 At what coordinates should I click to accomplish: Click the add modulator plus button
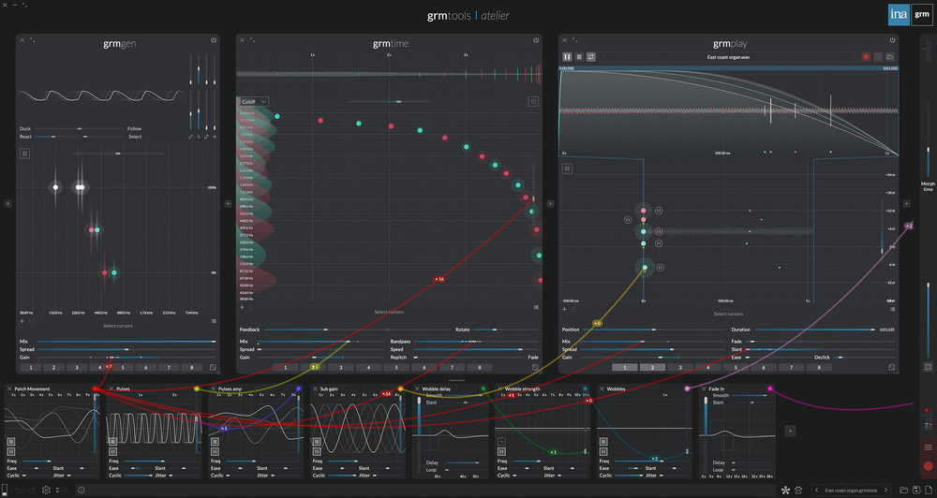(x=790, y=431)
